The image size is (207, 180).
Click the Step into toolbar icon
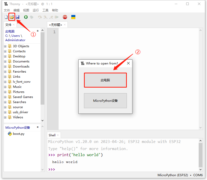coord(45,17)
